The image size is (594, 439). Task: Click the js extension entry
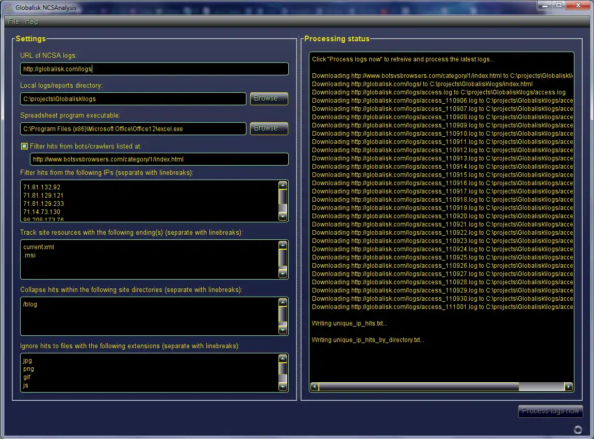[25, 385]
